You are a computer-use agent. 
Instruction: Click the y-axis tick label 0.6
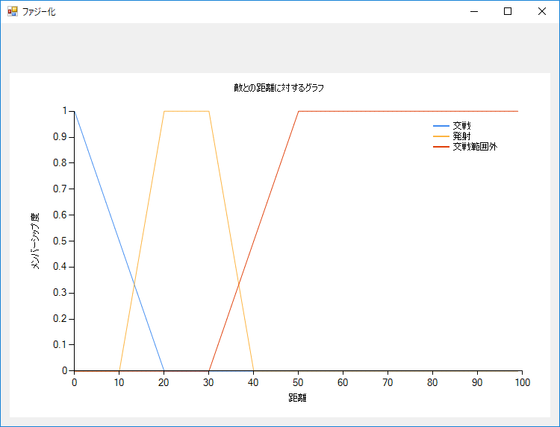point(60,215)
